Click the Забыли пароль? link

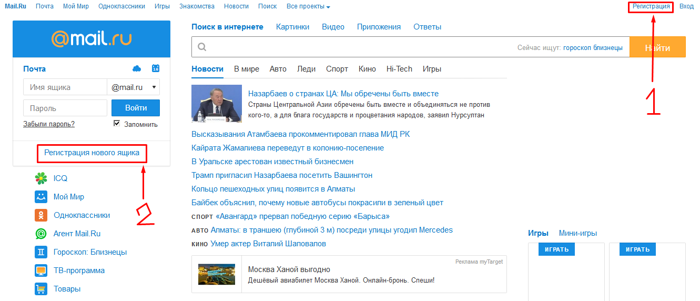click(x=49, y=124)
